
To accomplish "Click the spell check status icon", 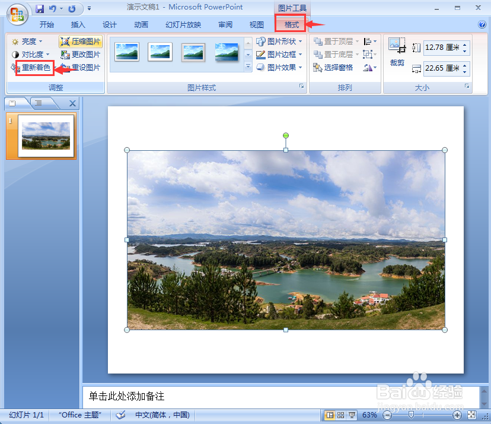I will [x=120, y=415].
